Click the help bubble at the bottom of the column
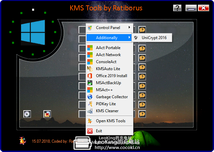Screen dimensions: 214x152 [x=142, y=114]
